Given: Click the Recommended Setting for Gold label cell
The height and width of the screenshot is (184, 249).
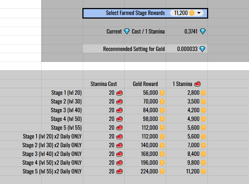Looking at the screenshot, I should point(124,49).
